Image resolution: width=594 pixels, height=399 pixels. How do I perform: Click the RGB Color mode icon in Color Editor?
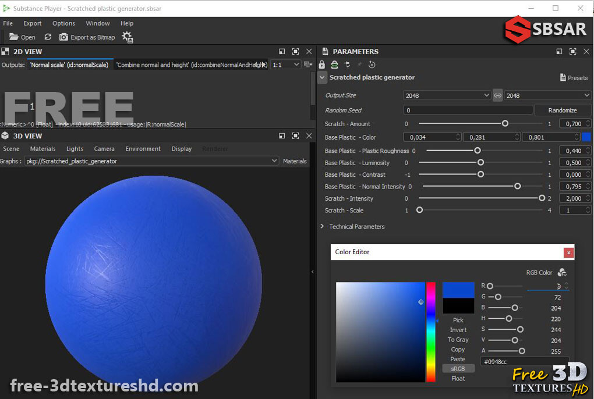pos(561,272)
